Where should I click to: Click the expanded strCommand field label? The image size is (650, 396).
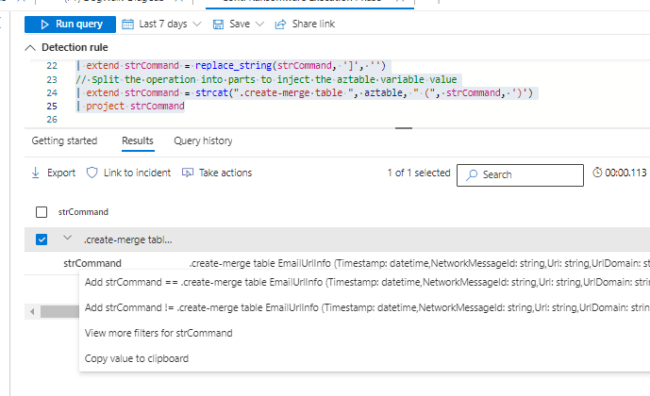92,263
